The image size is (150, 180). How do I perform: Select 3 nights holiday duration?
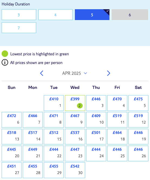pyautogui.click(x=19, y=15)
